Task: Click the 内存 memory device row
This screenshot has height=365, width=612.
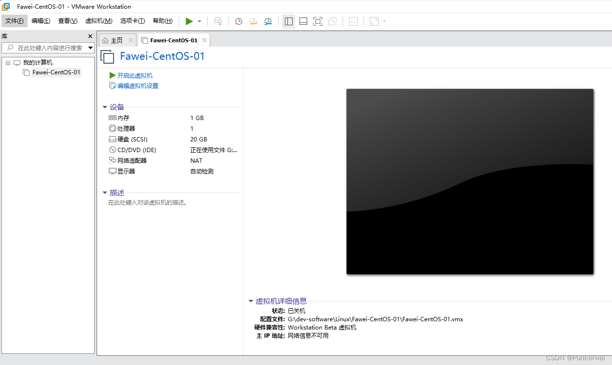Action: pyautogui.click(x=173, y=118)
